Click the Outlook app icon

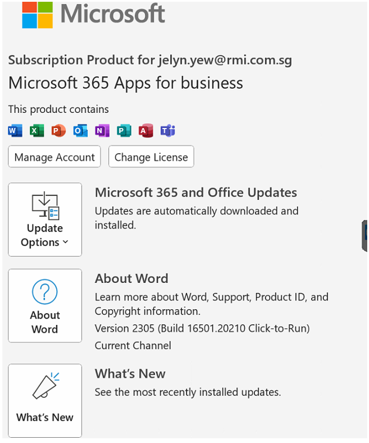(x=81, y=130)
